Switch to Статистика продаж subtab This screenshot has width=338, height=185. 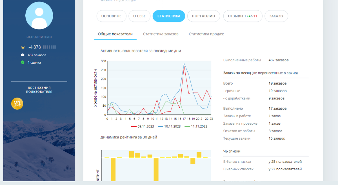[x=206, y=34]
